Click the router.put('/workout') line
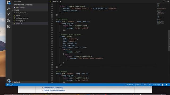The image size is (170, 95). coord(73,74)
